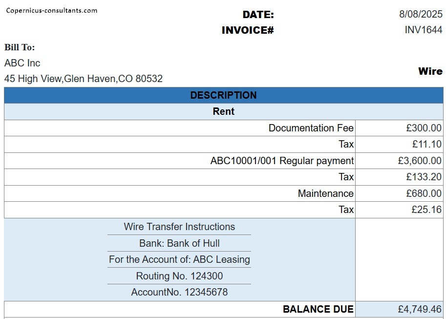This screenshot has height=319, width=446.
Task: Click the Wire payment method label
Action: [430, 71]
